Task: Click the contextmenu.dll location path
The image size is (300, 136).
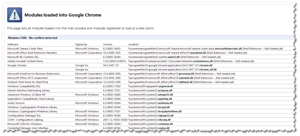Action: click(191, 61)
